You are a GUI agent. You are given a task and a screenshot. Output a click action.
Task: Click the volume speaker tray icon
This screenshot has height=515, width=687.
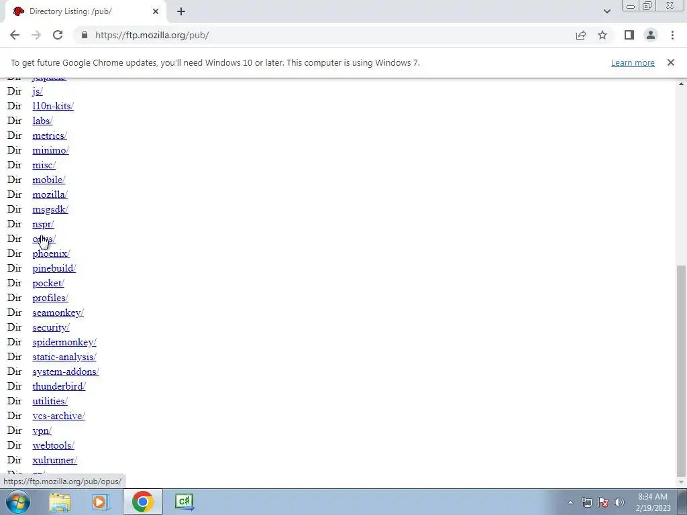click(619, 502)
